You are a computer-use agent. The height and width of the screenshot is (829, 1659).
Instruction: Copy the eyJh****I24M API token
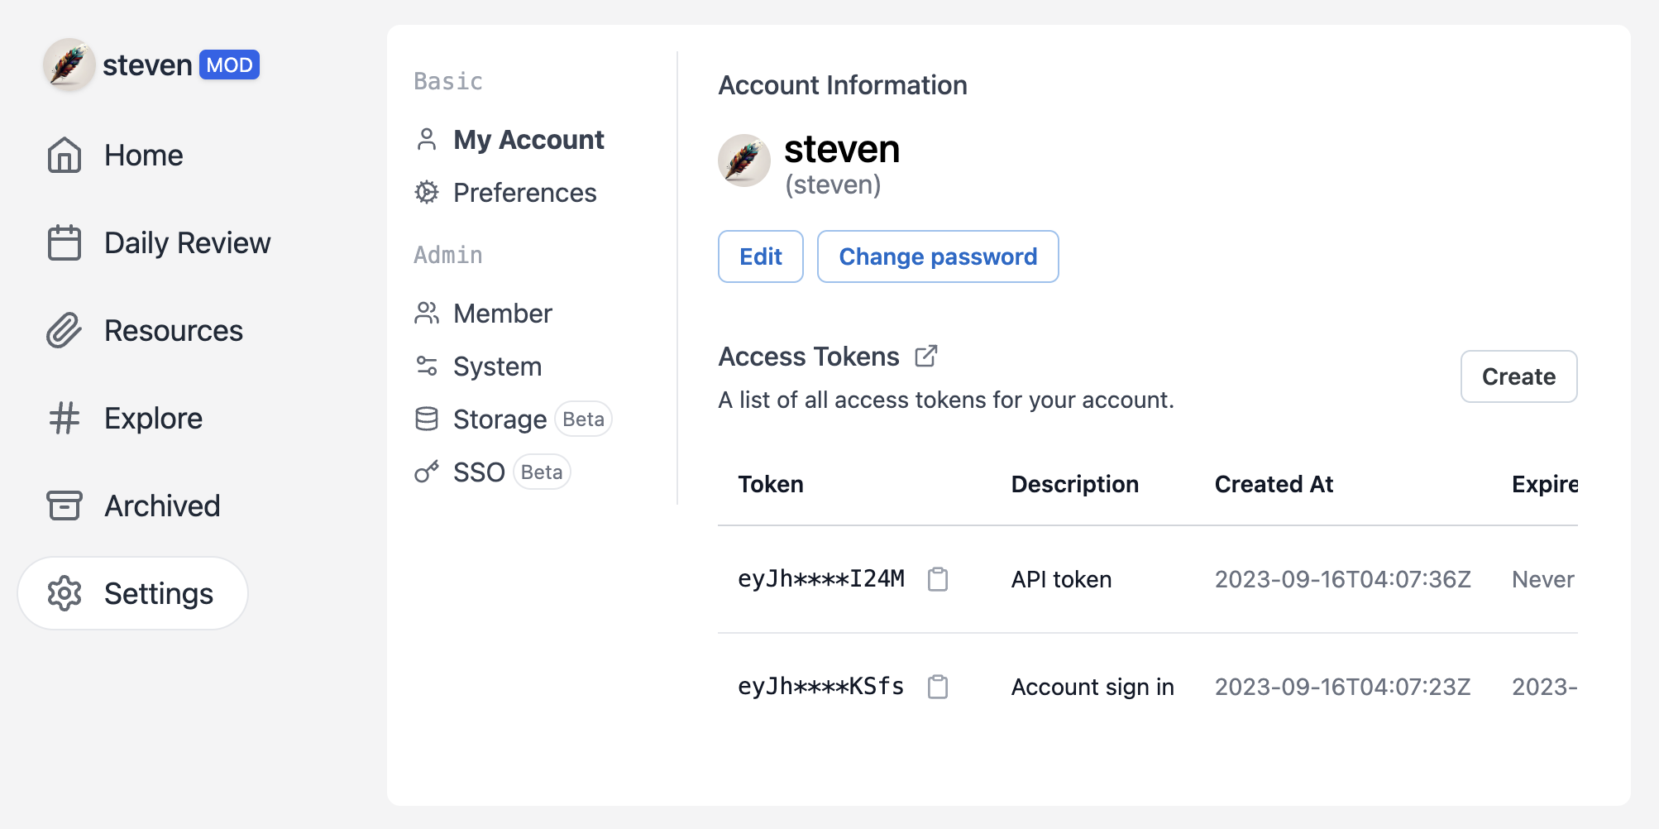[x=937, y=579]
